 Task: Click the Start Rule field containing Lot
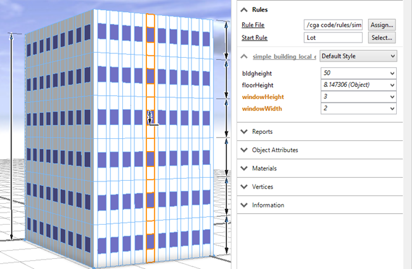(x=332, y=38)
